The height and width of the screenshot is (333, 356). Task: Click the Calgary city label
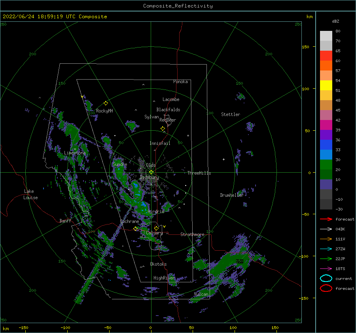click(x=154, y=233)
